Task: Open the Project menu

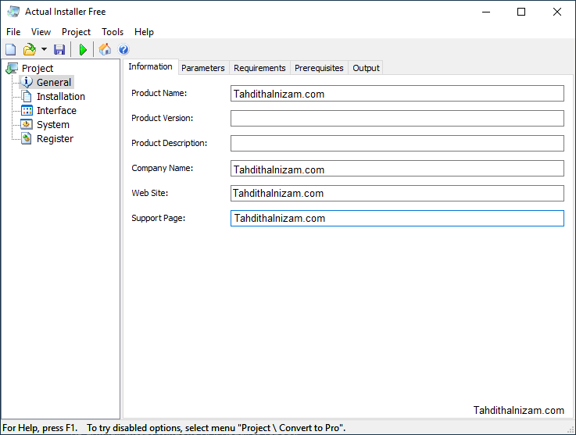Action: pos(76,32)
